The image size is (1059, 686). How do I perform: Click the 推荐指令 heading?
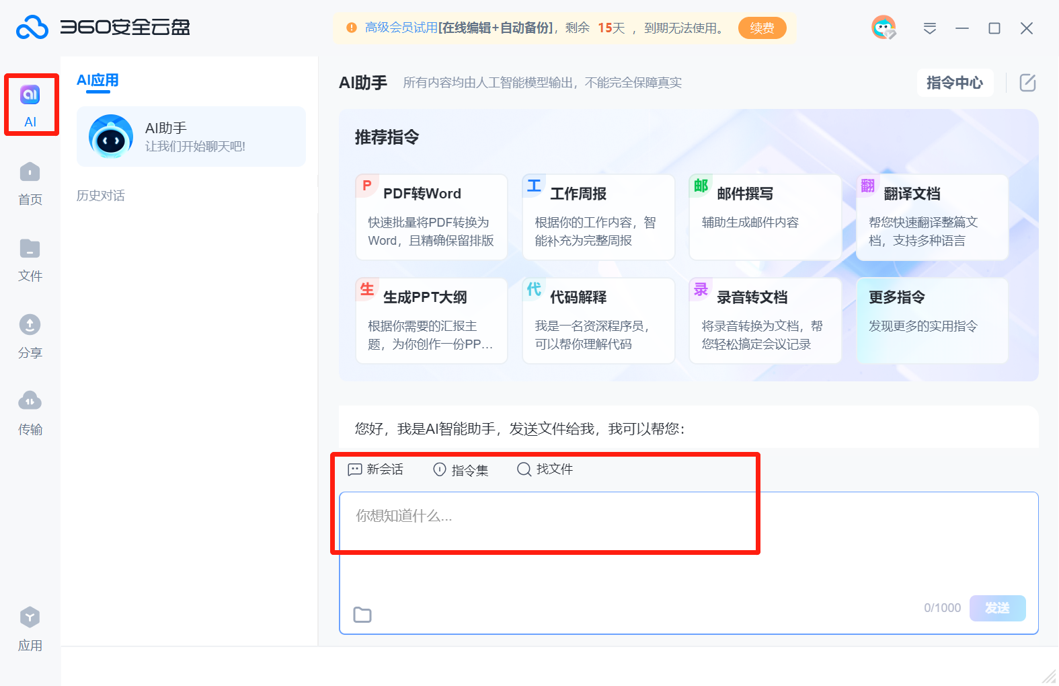[x=387, y=137]
